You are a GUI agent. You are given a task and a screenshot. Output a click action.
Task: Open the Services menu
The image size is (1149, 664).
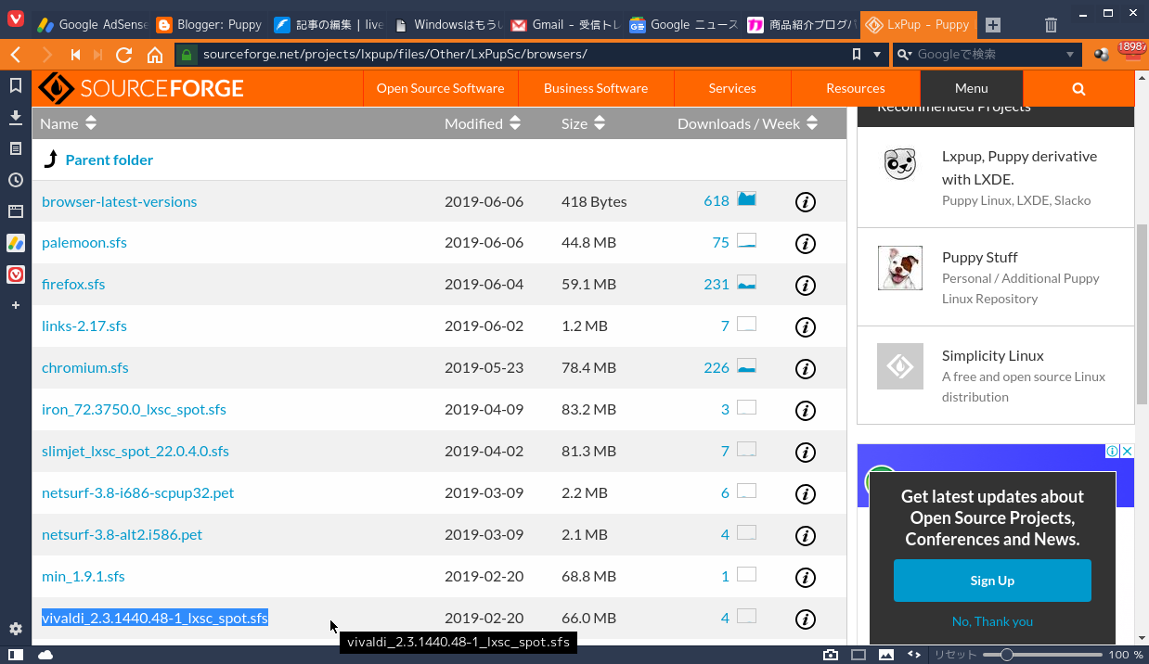[x=732, y=88]
